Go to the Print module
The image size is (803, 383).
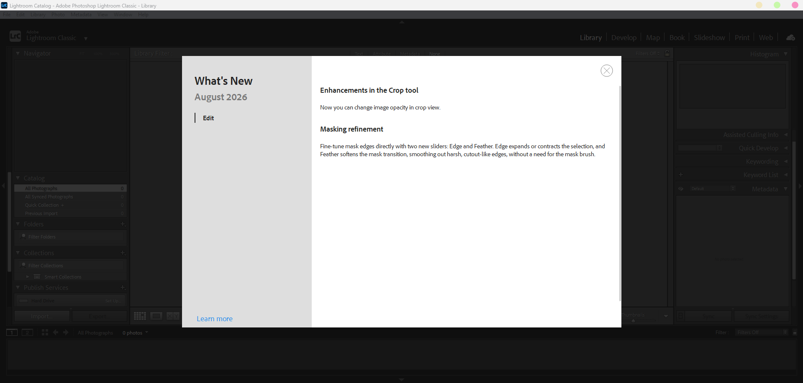[742, 38]
